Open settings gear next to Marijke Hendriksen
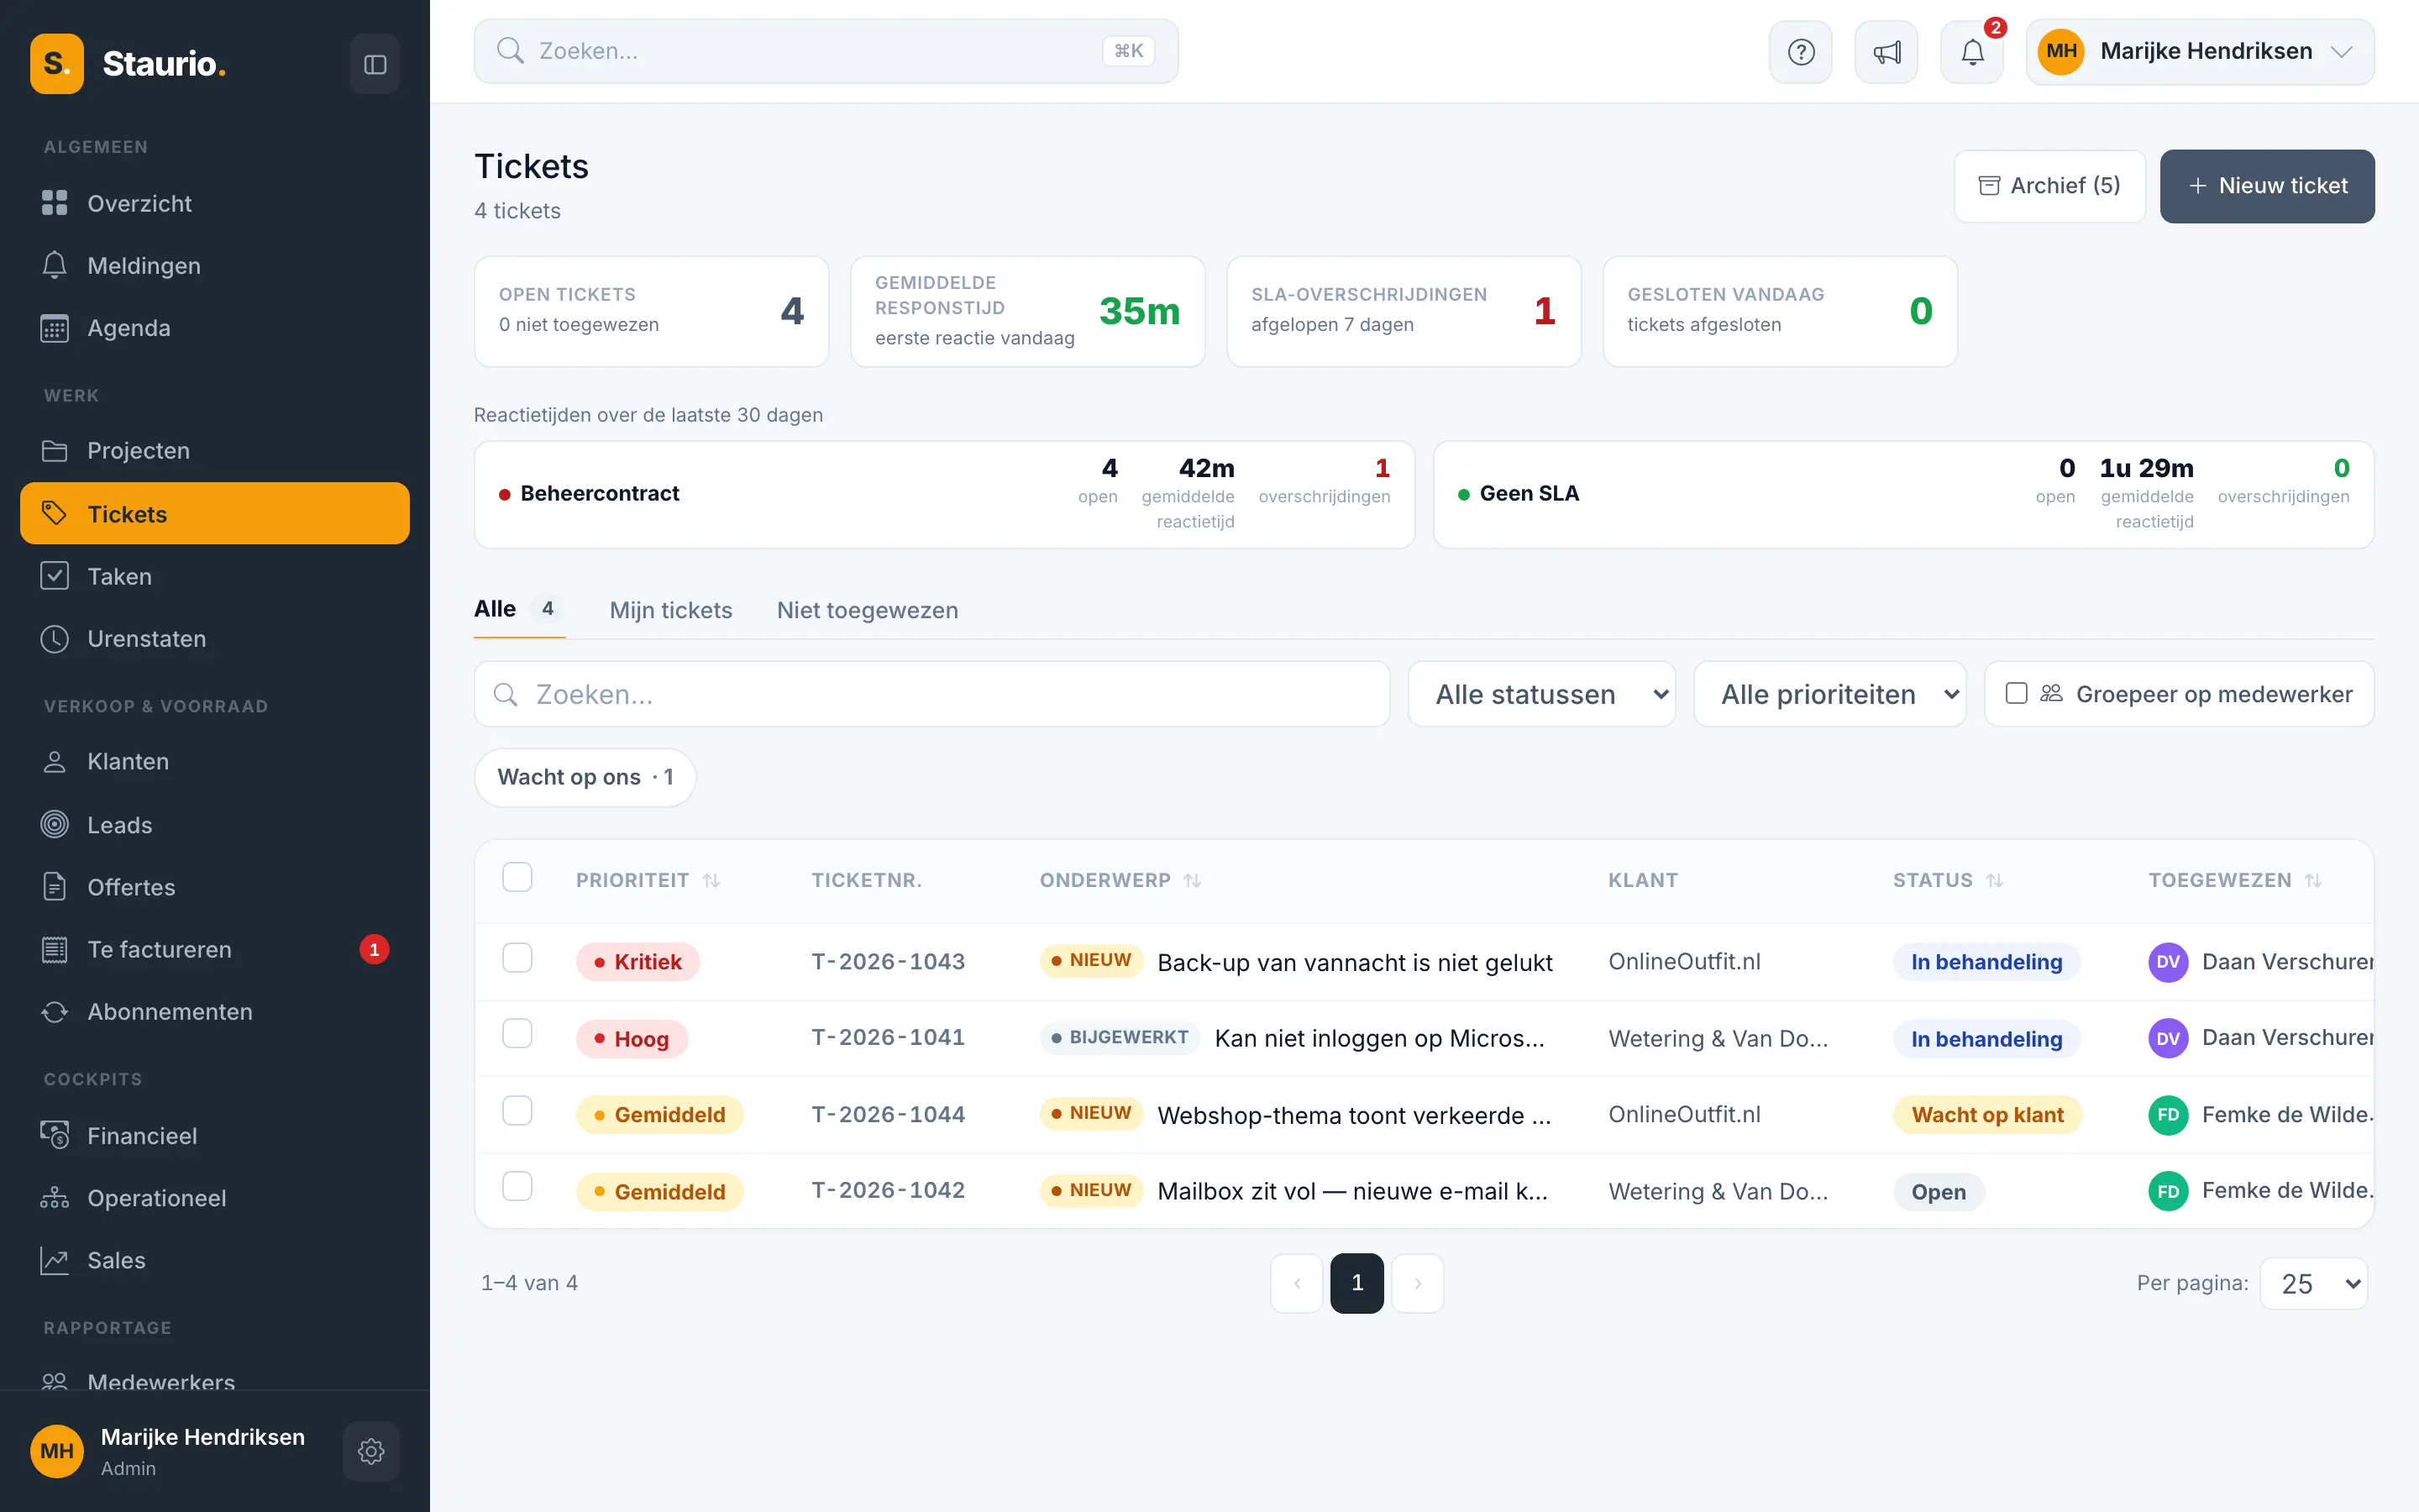This screenshot has height=1512, width=2419. [371, 1451]
